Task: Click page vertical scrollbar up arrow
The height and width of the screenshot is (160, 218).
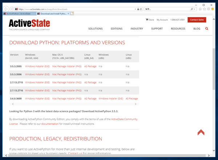Action: tap(214, 20)
